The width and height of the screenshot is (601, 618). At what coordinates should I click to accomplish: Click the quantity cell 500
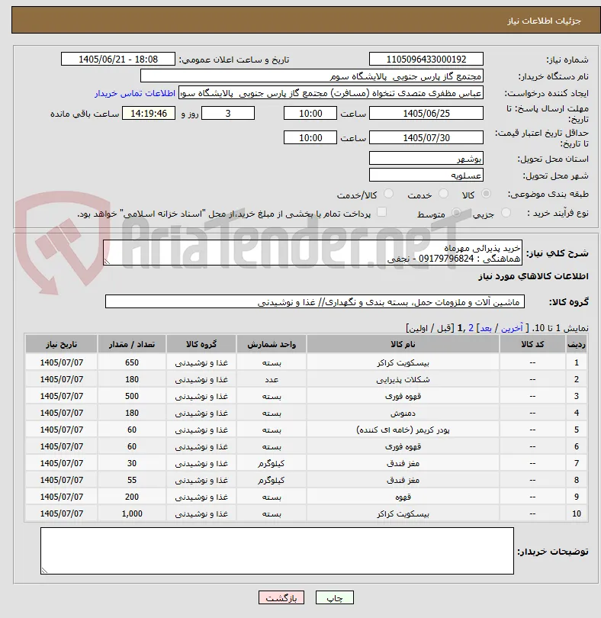pyautogui.click(x=132, y=396)
